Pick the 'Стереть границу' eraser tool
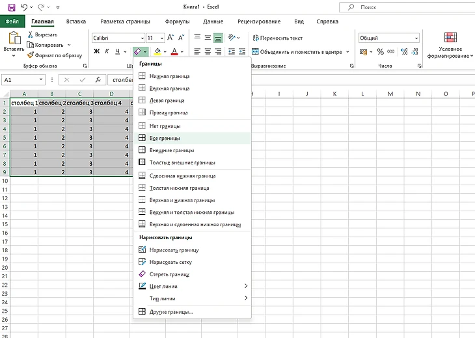475x338 pixels. click(x=174, y=274)
